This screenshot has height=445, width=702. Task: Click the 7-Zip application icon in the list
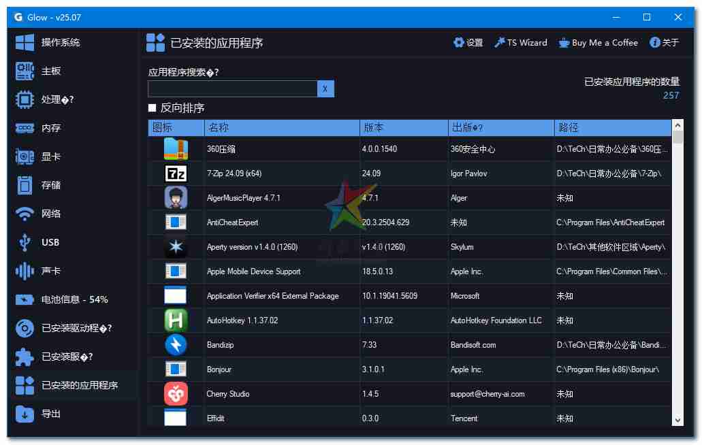[x=176, y=173]
